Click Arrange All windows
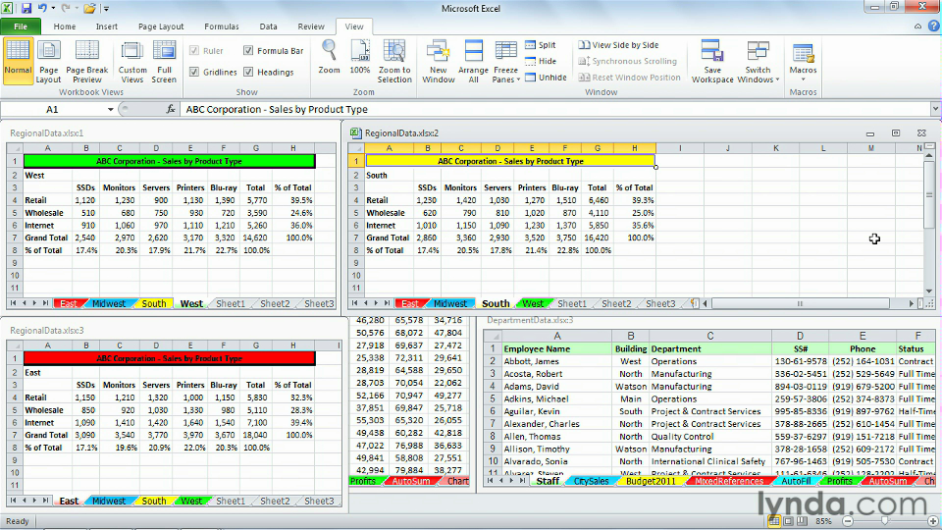 coord(473,61)
